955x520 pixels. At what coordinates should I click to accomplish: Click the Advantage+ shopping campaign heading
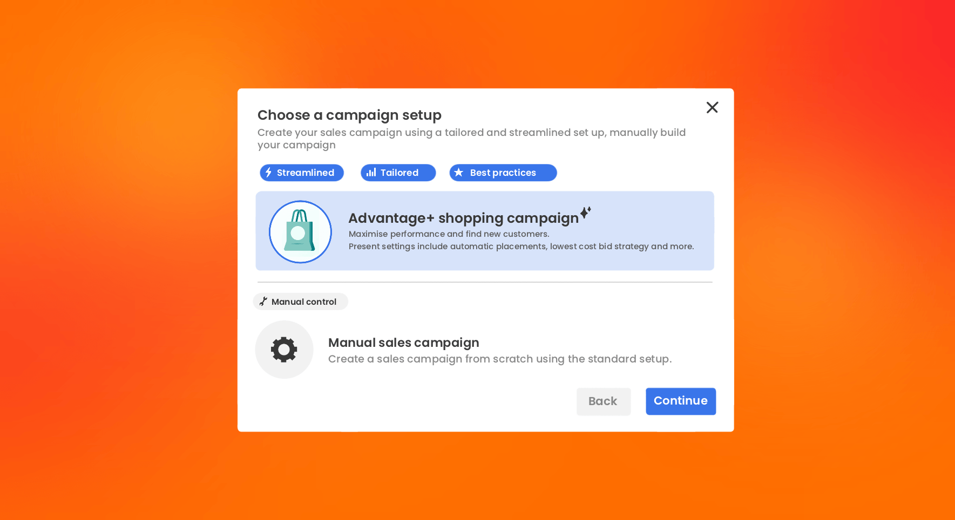point(463,218)
